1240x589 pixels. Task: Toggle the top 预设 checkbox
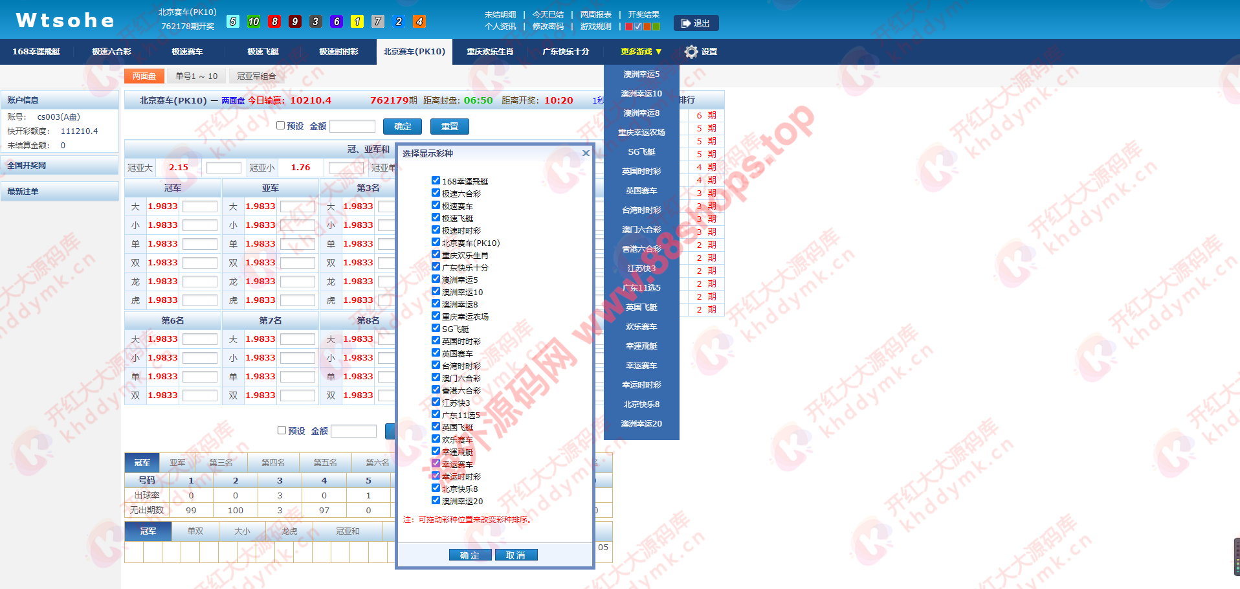pos(280,126)
